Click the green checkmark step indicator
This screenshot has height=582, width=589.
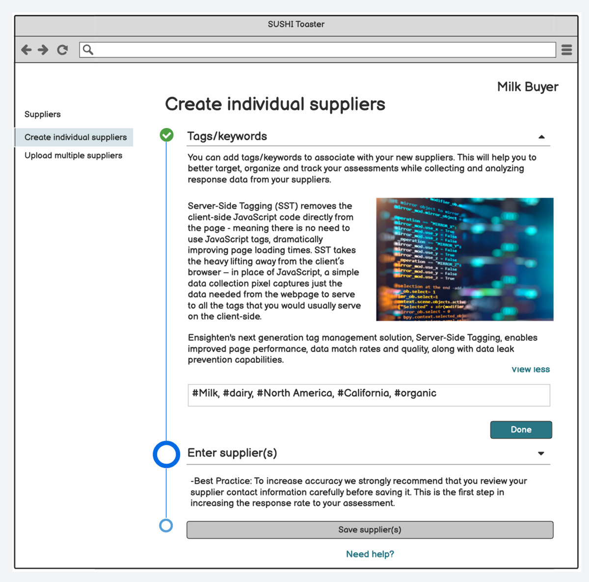point(167,135)
